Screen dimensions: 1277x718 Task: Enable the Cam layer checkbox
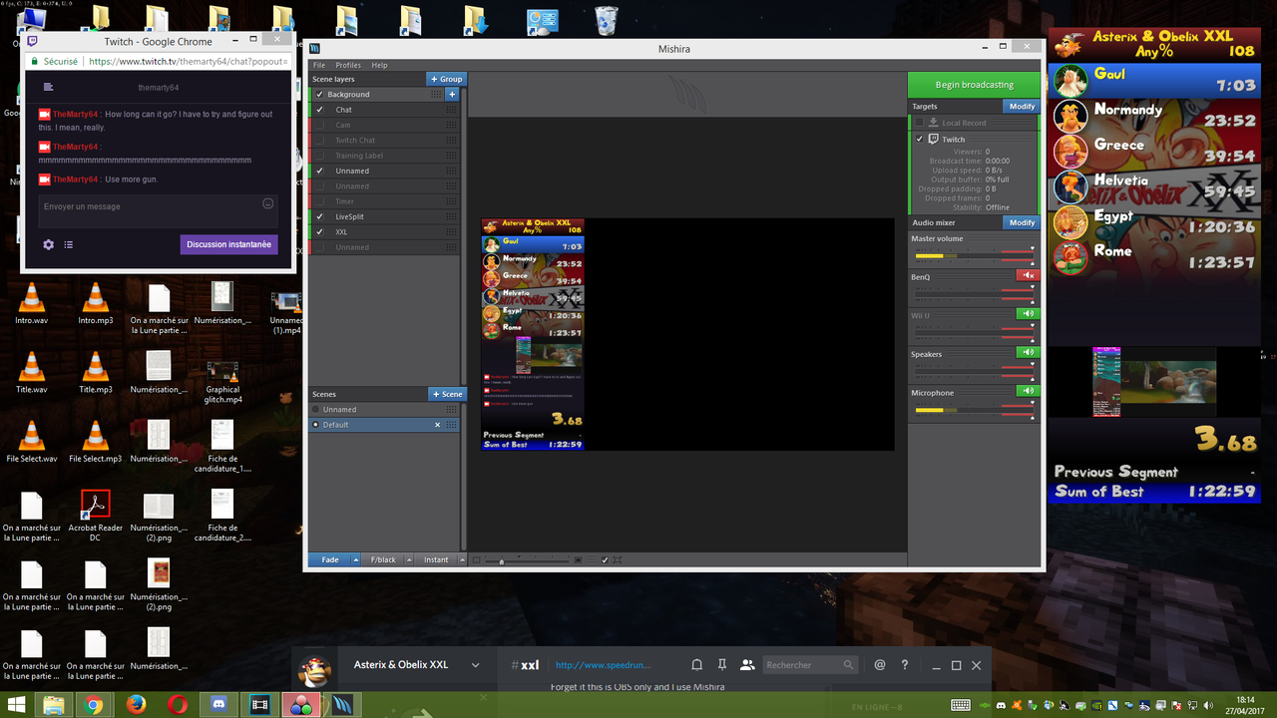click(x=319, y=125)
